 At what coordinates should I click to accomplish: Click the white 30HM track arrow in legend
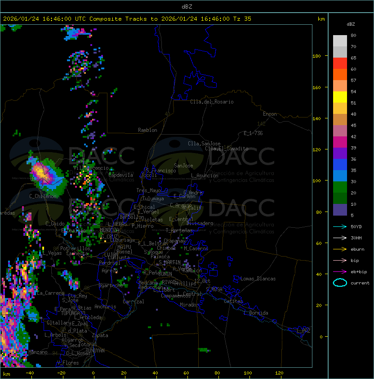[340, 238]
